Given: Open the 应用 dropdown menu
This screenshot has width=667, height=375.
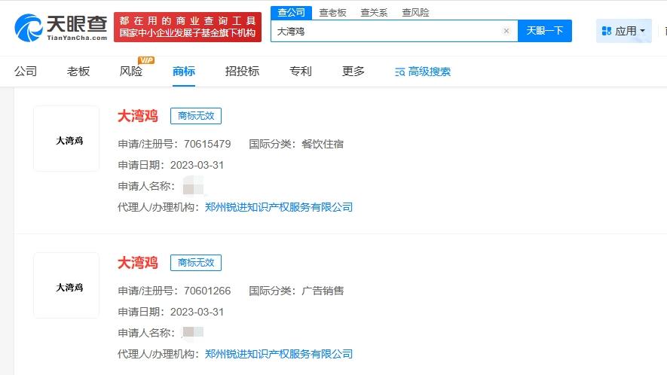Looking at the screenshot, I should 623,31.
